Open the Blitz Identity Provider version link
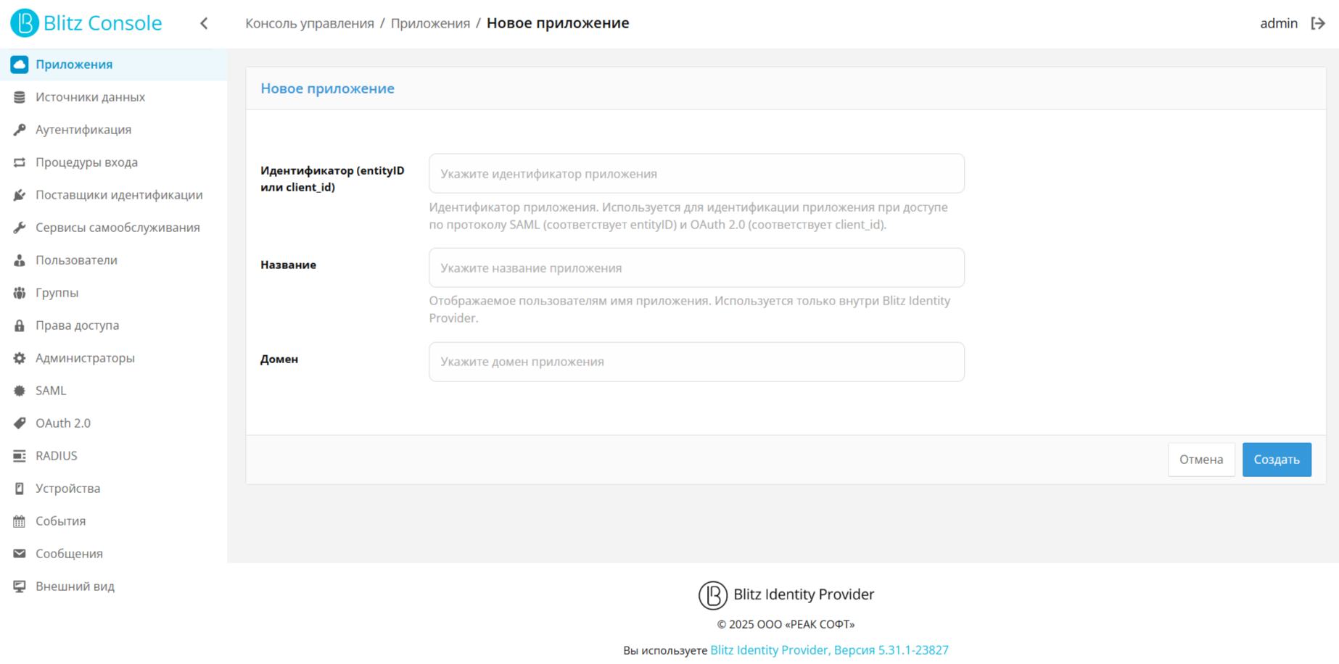This screenshot has height=664, width=1339. point(828,650)
